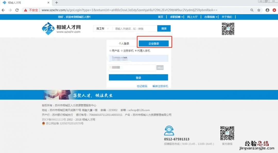This screenshot has height=153, width=278.
Task: Click the bookmark star icon in address bar
Action: tap(259, 10)
